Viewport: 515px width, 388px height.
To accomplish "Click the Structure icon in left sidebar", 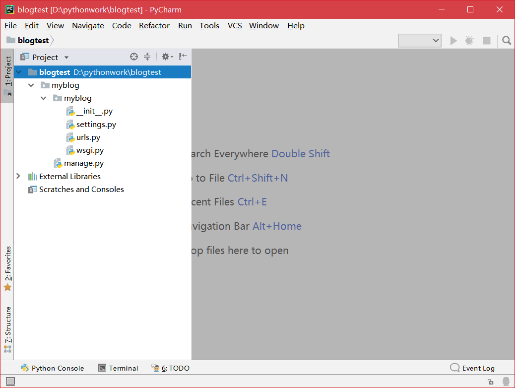I will click(x=7, y=349).
